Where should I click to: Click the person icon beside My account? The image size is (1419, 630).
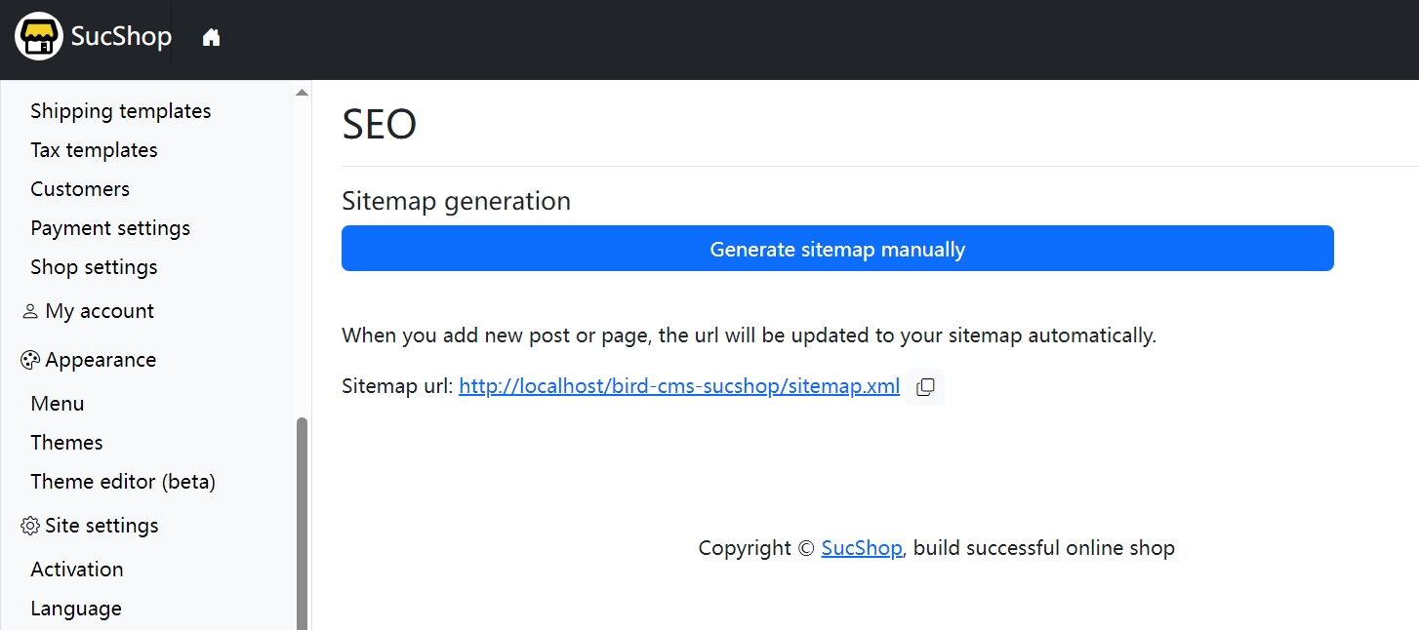(x=29, y=311)
